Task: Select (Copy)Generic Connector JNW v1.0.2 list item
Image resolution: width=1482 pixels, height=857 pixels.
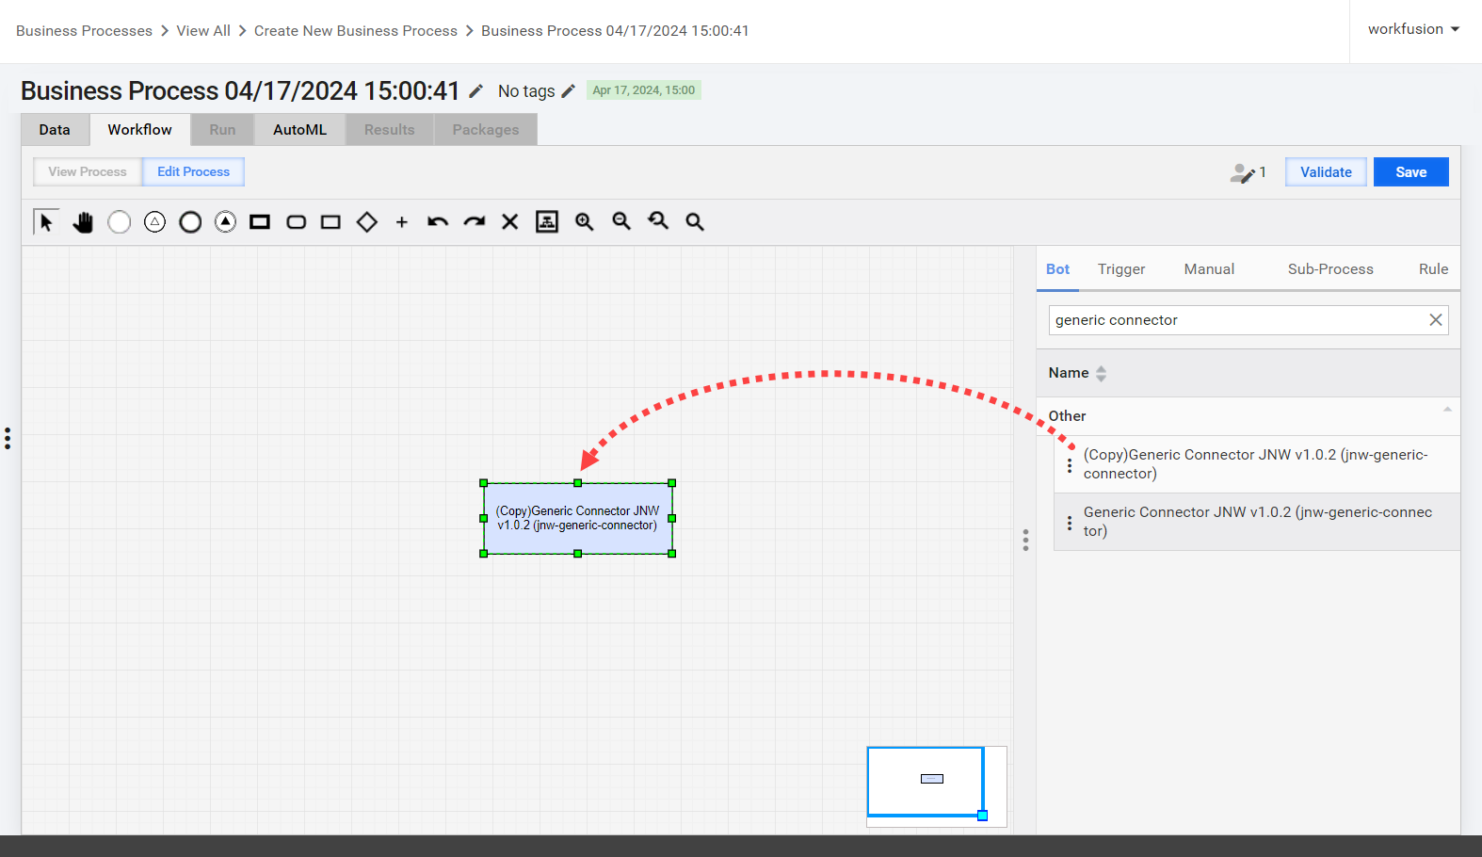Action: click(x=1257, y=464)
